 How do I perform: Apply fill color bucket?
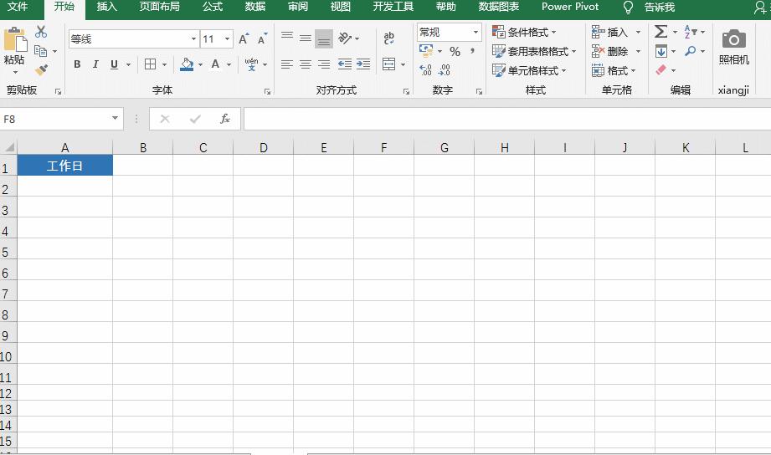[187, 64]
